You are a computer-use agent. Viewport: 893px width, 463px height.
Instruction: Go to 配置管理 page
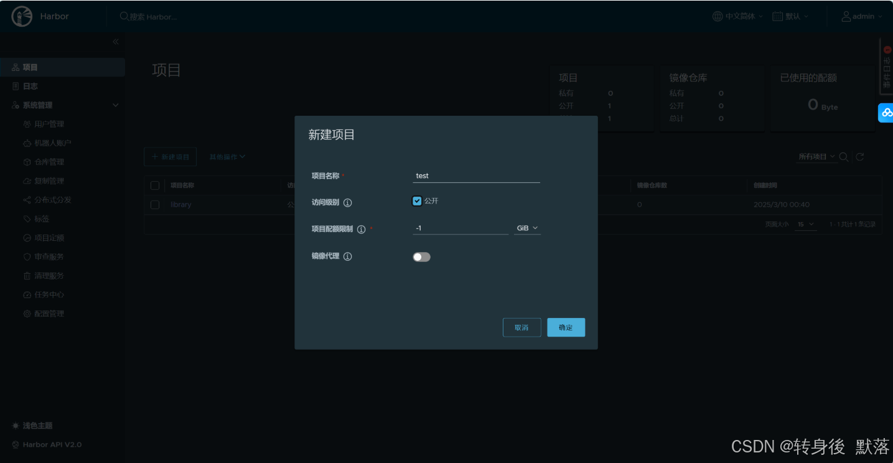coord(49,314)
